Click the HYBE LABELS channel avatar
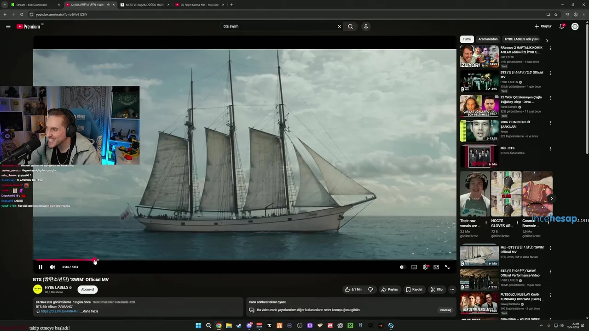The image size is (589, 331). (x=37, y=290)
